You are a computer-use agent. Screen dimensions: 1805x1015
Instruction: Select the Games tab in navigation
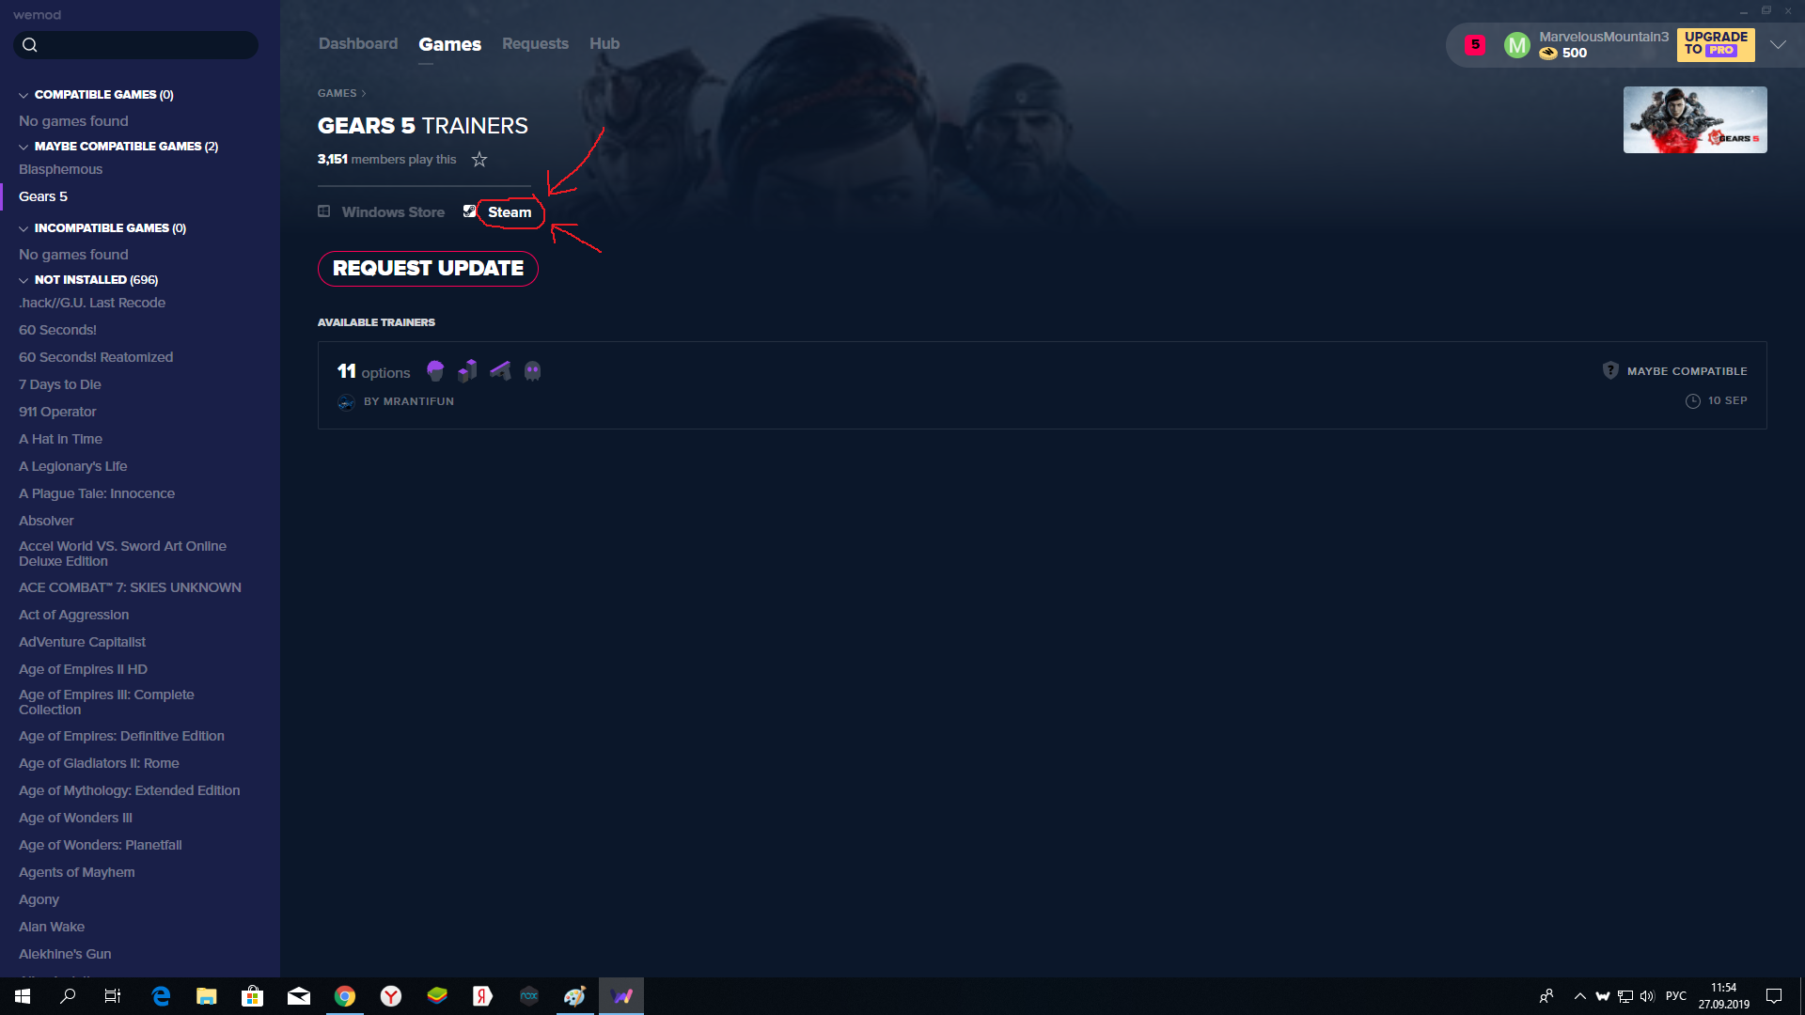click(450, 43)
